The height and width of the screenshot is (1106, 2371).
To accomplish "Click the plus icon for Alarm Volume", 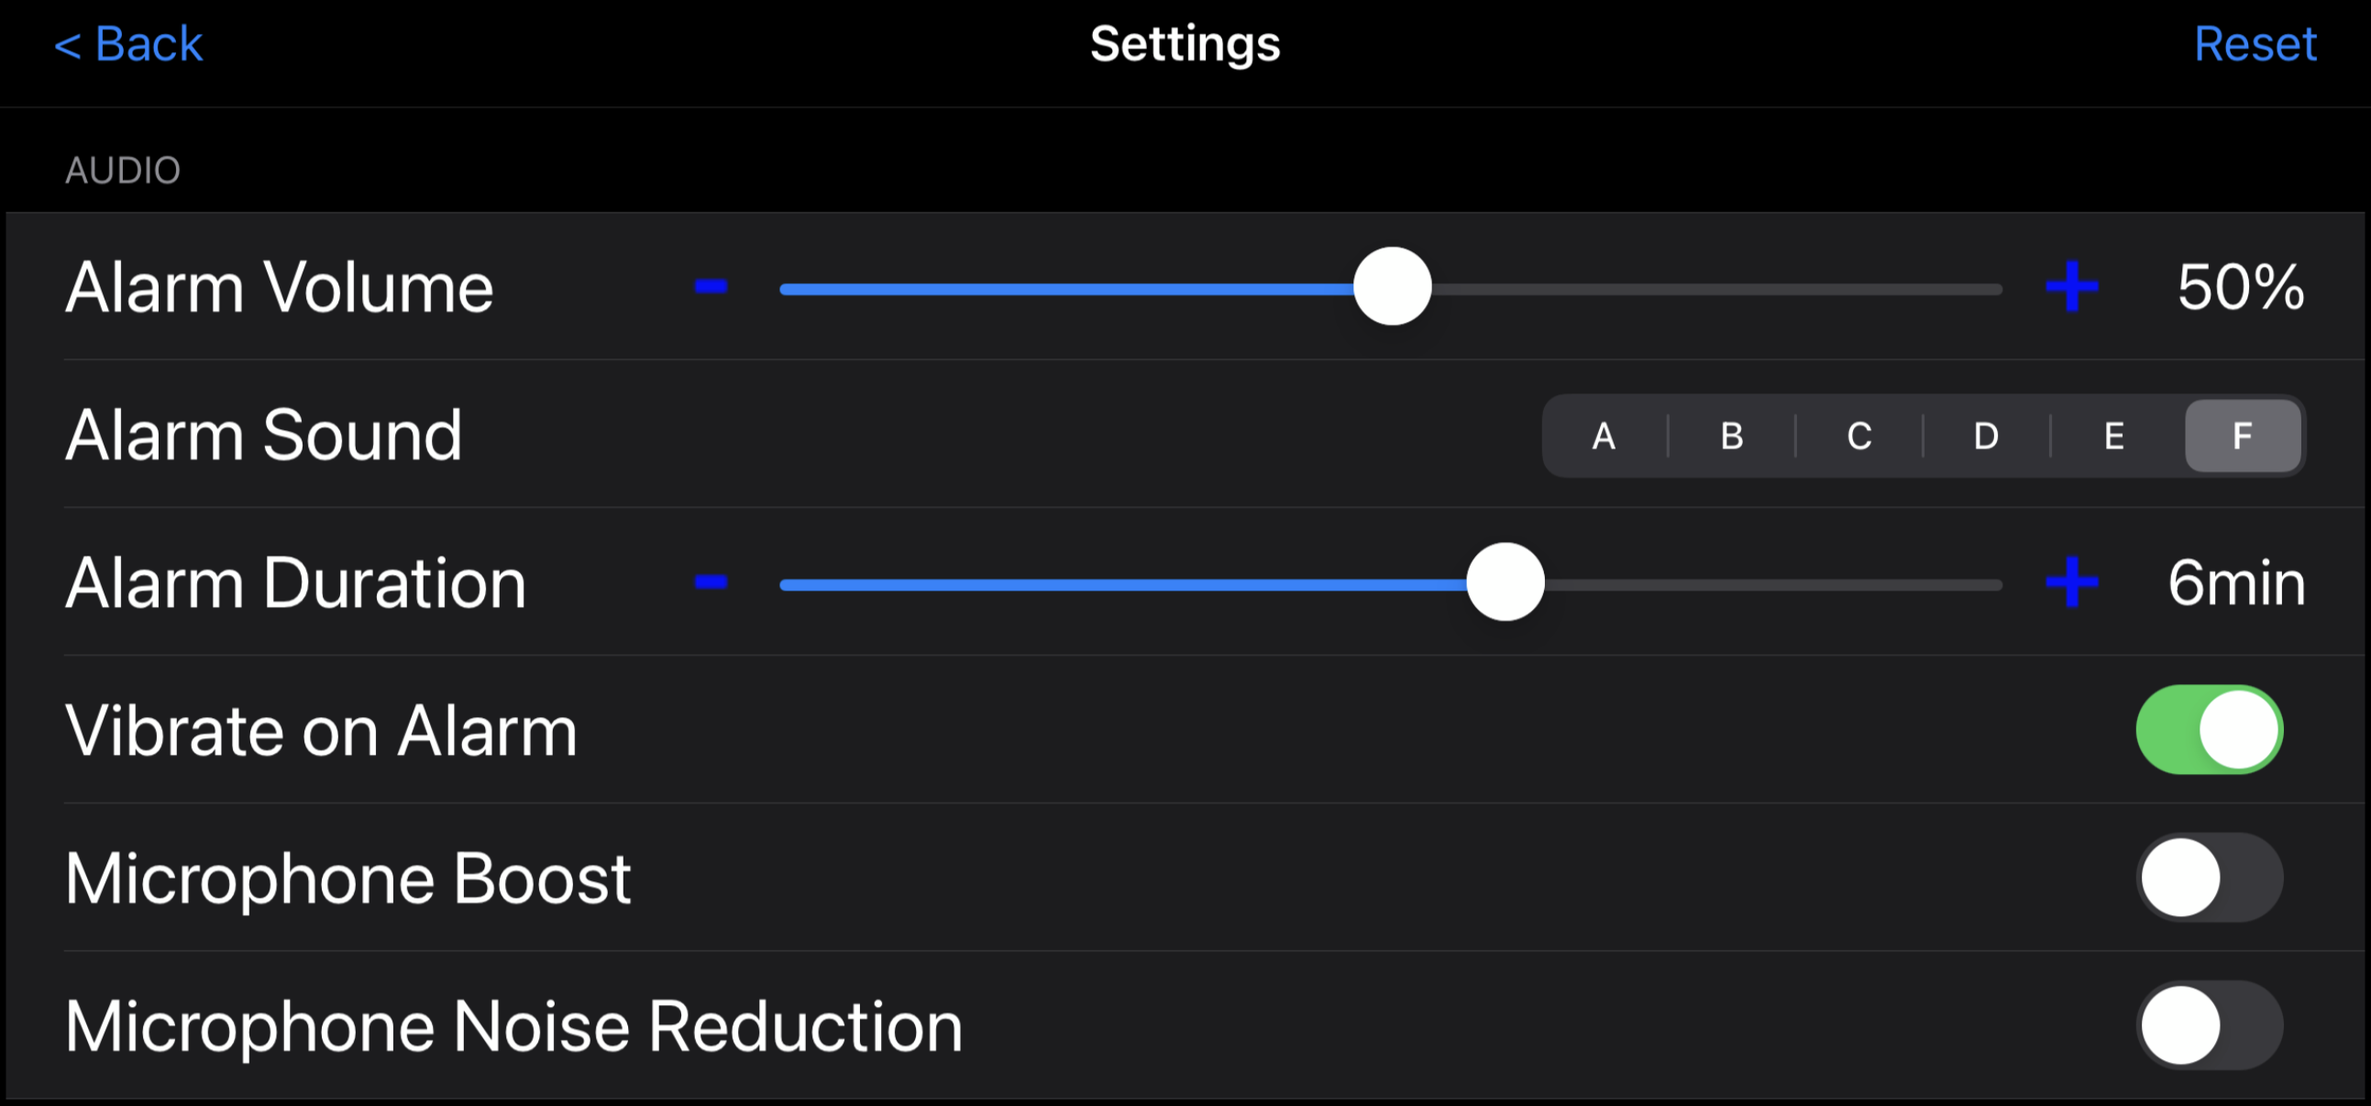I will [x=2074, y=286].
